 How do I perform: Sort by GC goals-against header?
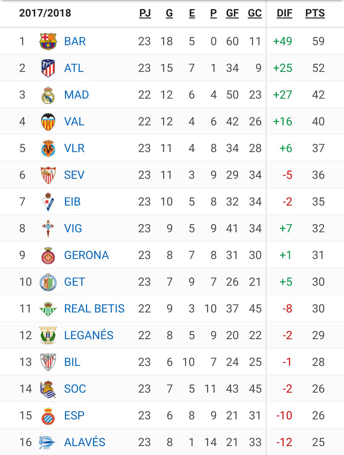coord(255,13)
